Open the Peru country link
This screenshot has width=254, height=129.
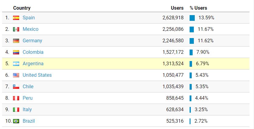tap(28, 98)
